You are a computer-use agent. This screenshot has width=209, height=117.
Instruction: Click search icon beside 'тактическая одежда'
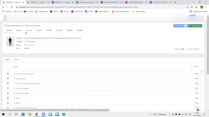(x=14, y=93)
